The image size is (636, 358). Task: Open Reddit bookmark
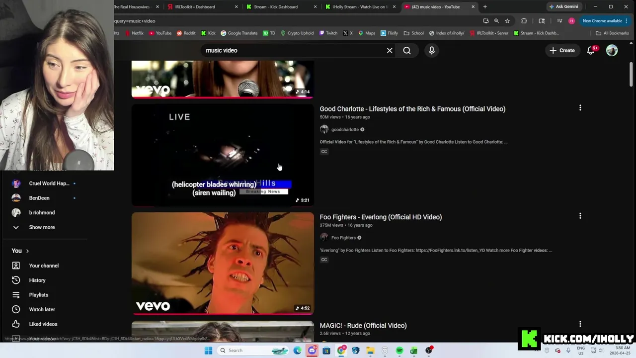point(186,33)
